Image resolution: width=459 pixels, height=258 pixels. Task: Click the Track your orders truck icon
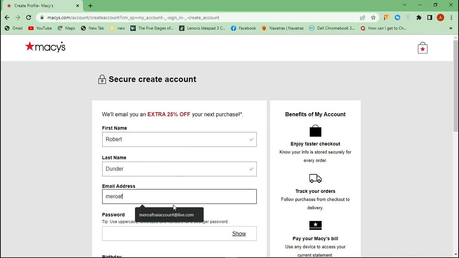click(x=316, y=178)
